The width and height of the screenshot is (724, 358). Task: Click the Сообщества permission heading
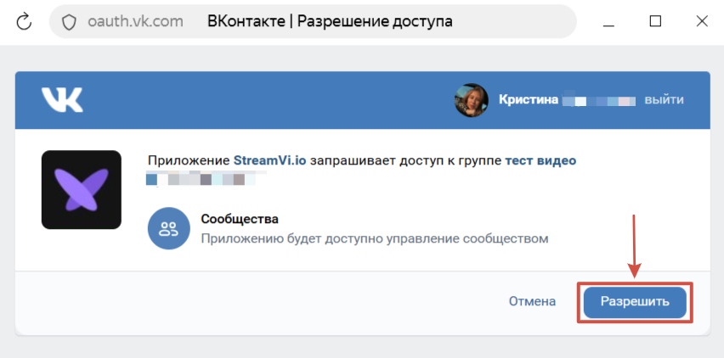240,219
